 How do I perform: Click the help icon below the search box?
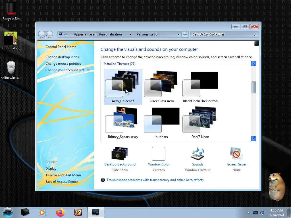[x=257, y=43]
